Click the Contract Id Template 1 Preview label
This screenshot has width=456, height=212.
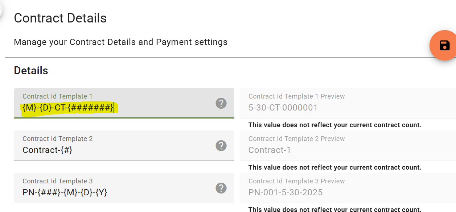tap(297, 96)
